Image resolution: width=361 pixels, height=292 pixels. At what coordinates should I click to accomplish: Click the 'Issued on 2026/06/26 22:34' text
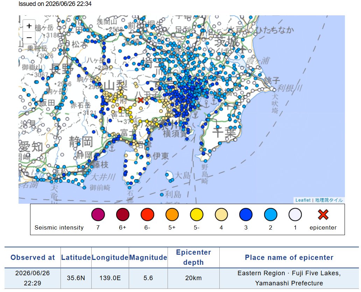point(55,4)
